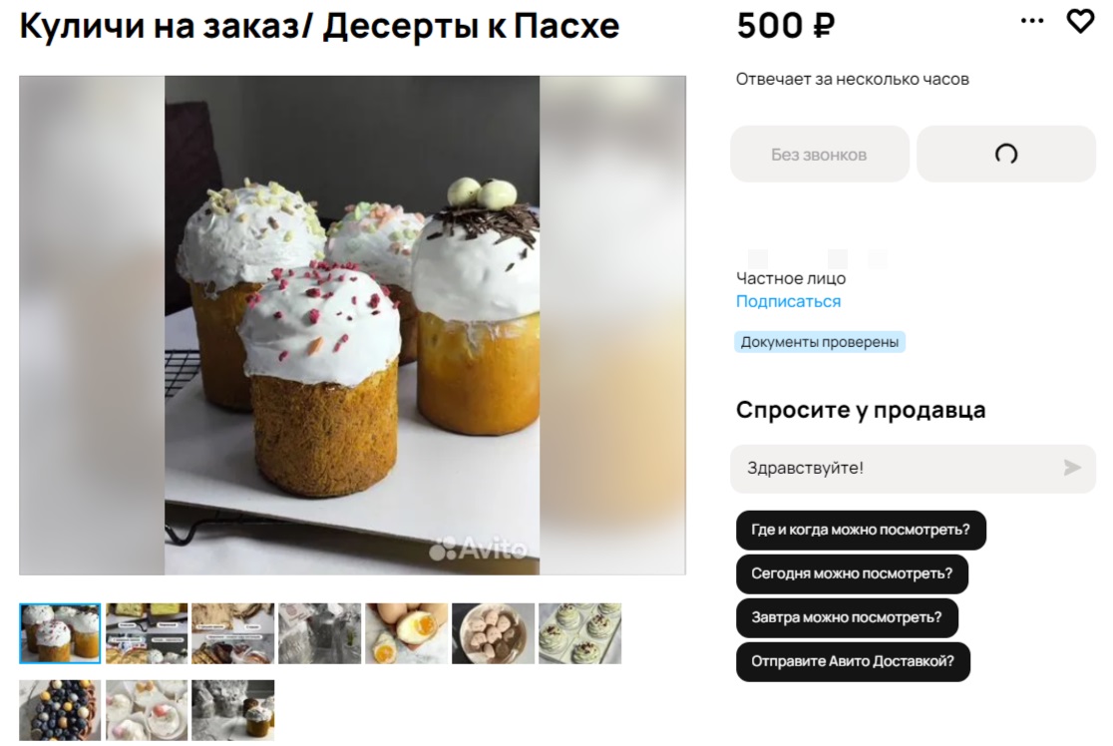Open the first kulich thumbnail
This screenshot has height=746, width=1113.
[60, 634]
